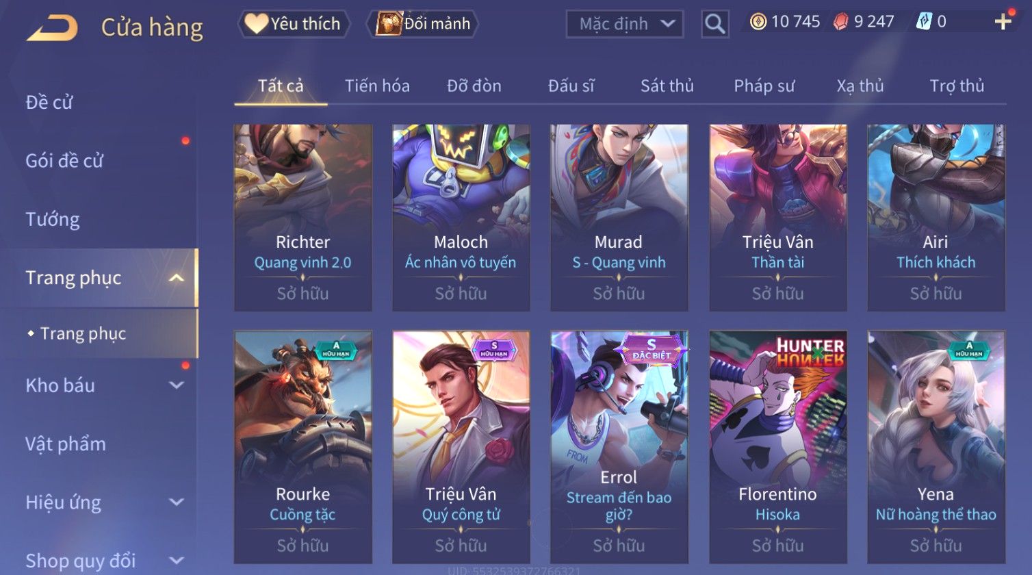Open Đổi mảnh chest exchange
The width and height of the screenshot is (1032, 575).
422,24
